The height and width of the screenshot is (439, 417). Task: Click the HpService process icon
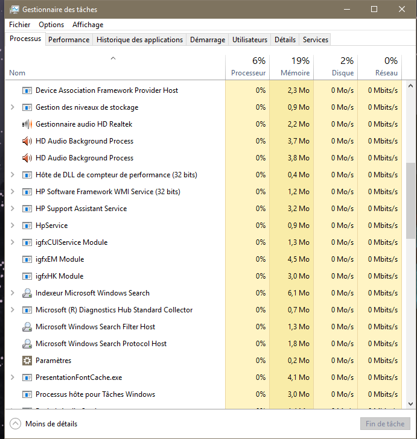(27, 226)
